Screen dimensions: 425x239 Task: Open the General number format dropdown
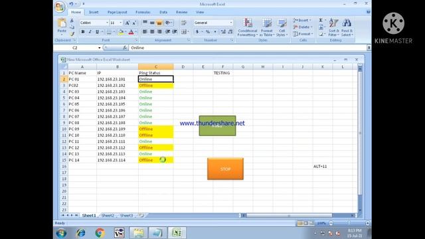pos(231,23)
